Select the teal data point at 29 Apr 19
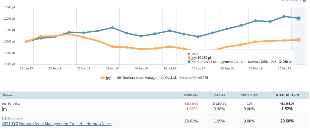Viewport: 310px width, 130px height. pyautogui.click(x=112, y=28)
